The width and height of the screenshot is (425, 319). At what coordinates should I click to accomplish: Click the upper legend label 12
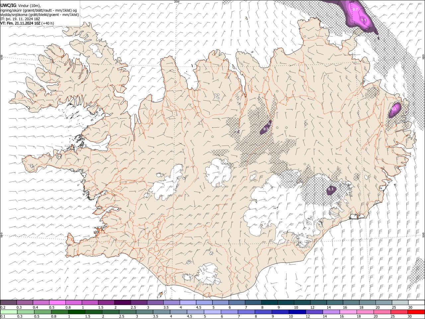pyautogui.click(x=312, y=307)
